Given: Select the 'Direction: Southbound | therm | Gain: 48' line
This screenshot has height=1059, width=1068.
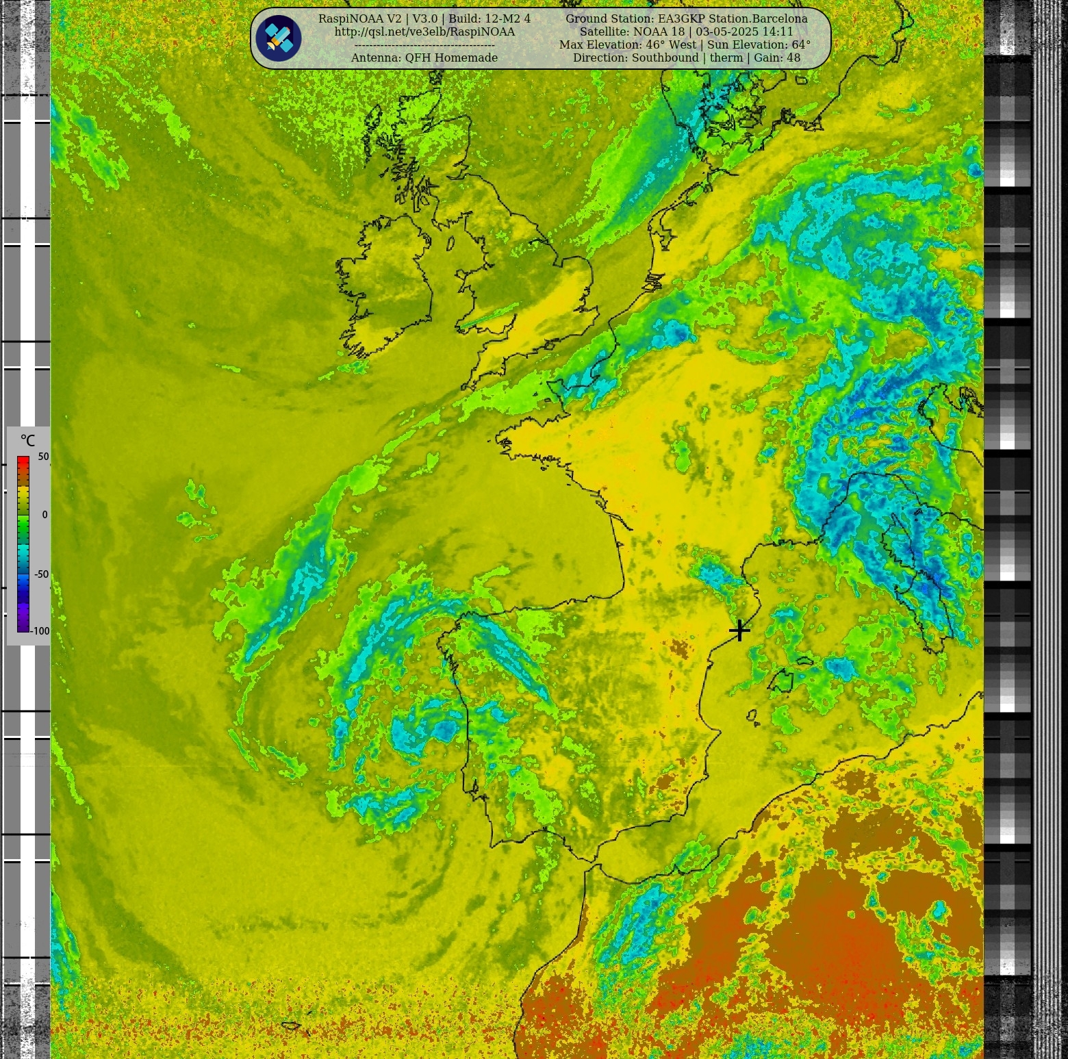Looking at the screenshot, I should click(687, 58).
